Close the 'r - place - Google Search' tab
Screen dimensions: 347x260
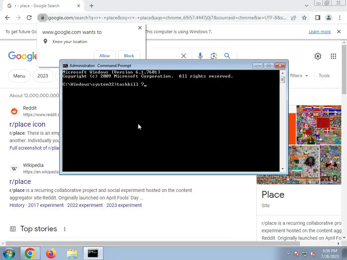pos(79,6)
